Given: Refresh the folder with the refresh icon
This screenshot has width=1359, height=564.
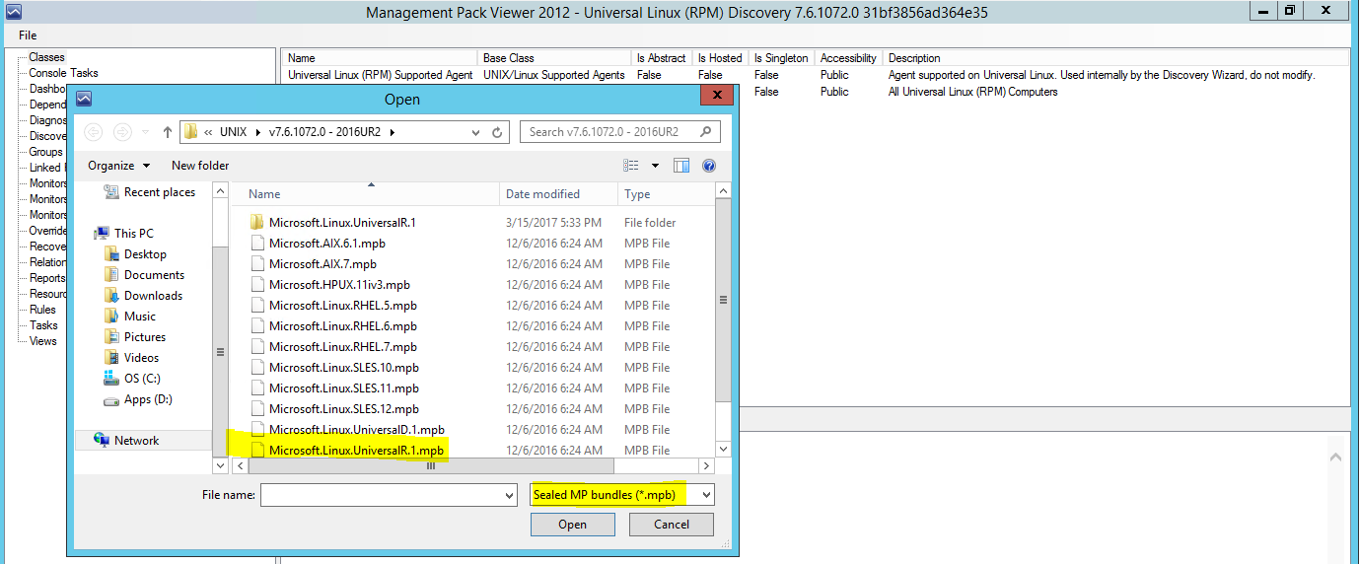Looking at the screenshot, I should tap(497, 132).
